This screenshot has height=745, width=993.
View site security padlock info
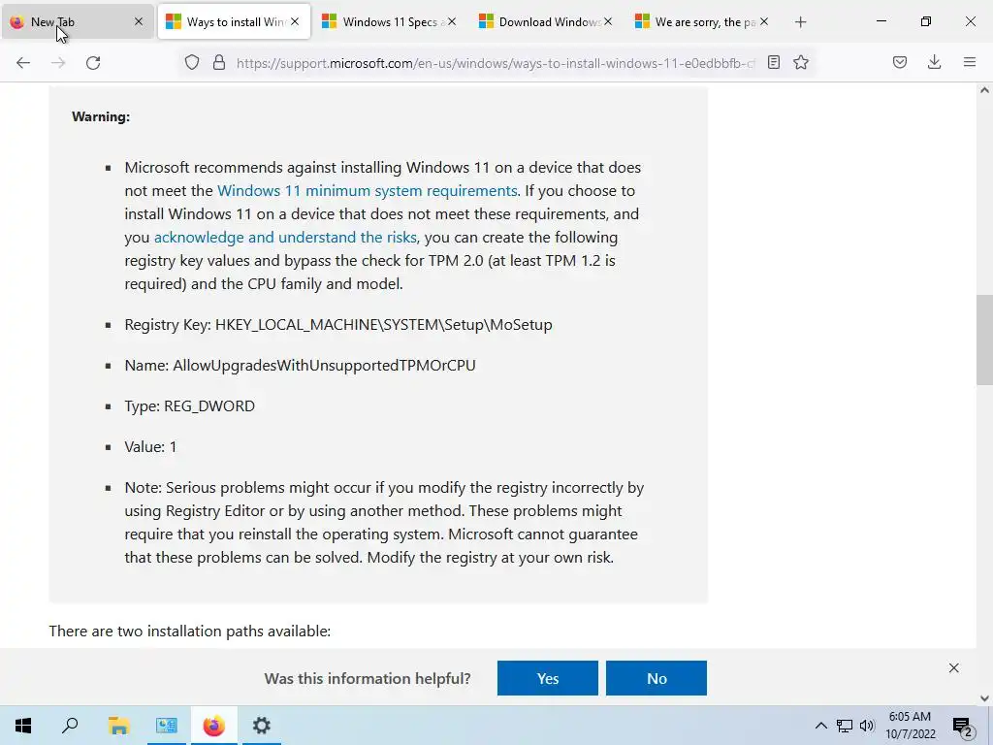tap(219, 62)
